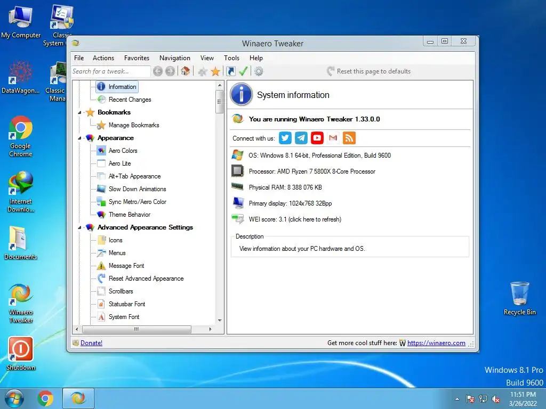Open the Navigation menu
Screen dimensions: 546x409
(x=175, y=58)
